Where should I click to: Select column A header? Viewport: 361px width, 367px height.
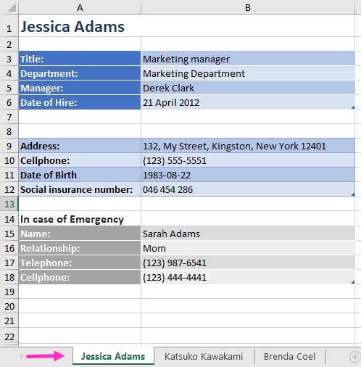click(x=80, y=7)
